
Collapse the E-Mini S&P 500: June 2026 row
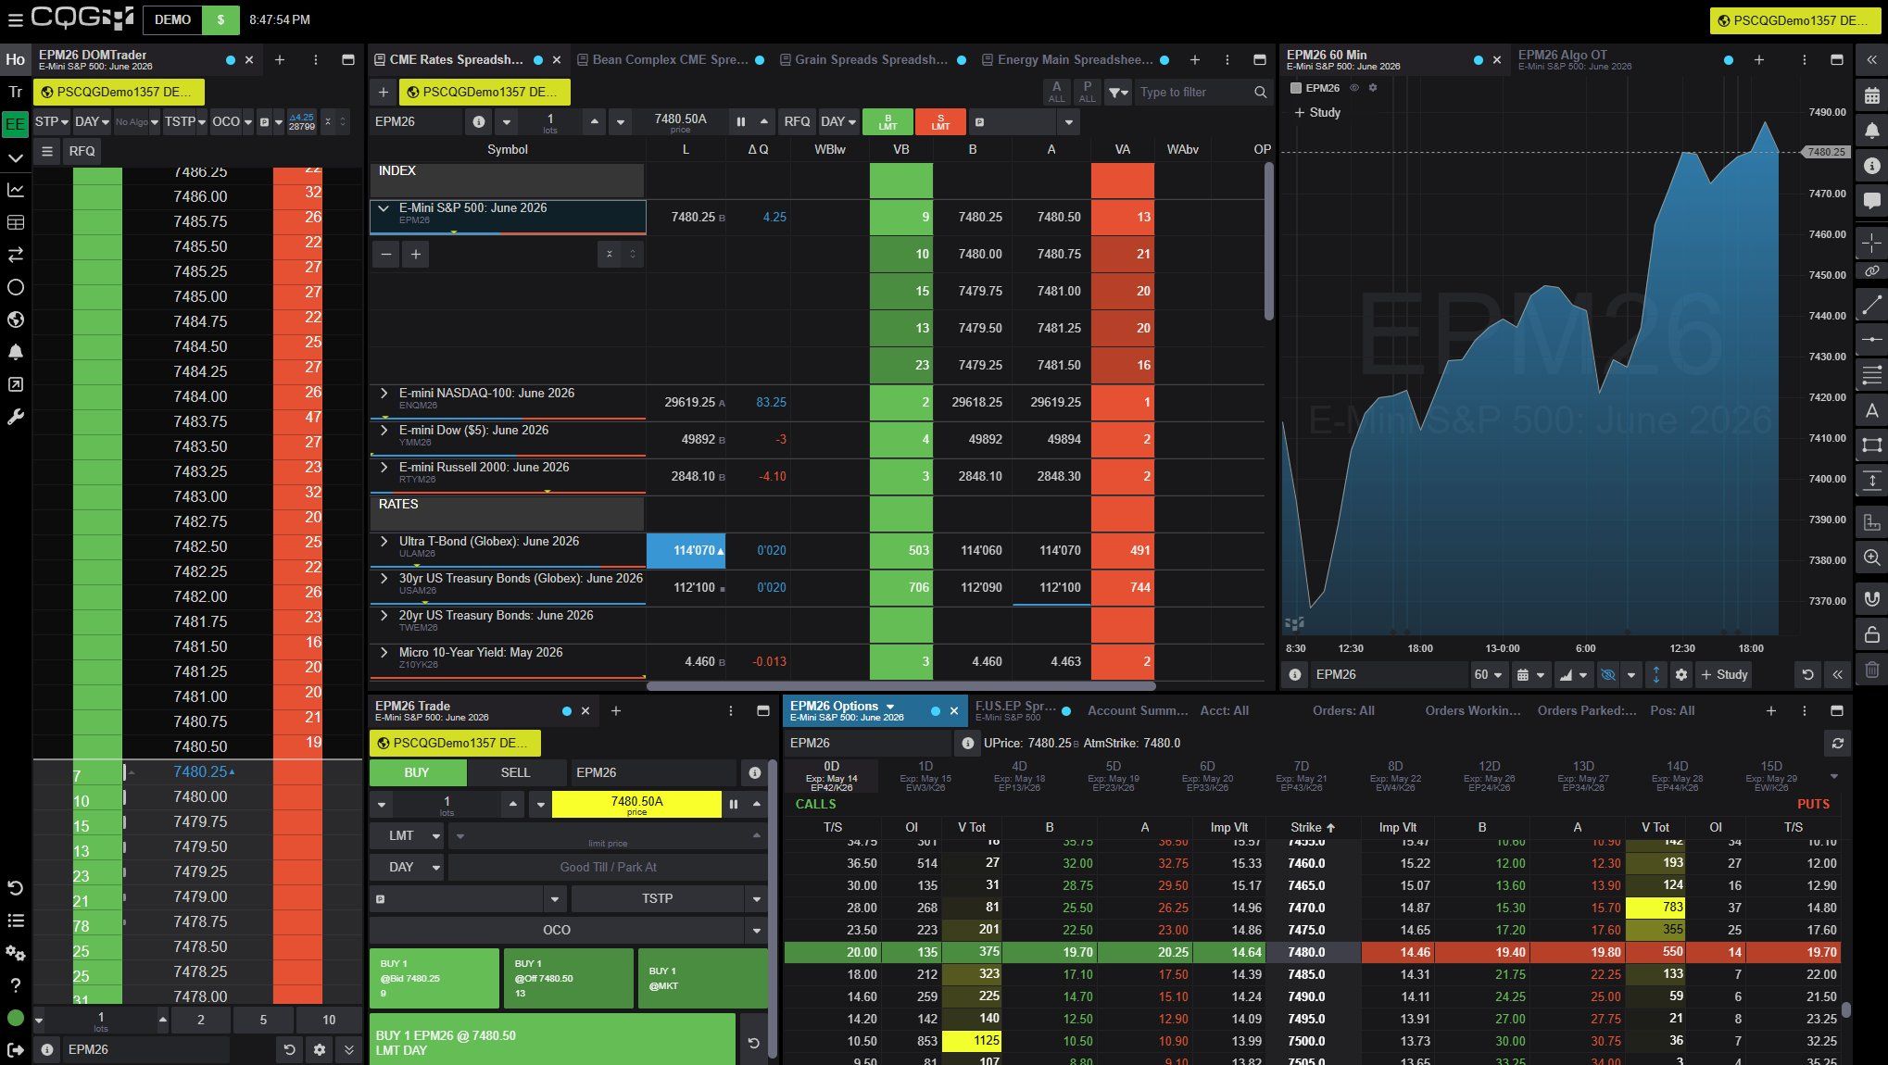[x=383, y=208]
